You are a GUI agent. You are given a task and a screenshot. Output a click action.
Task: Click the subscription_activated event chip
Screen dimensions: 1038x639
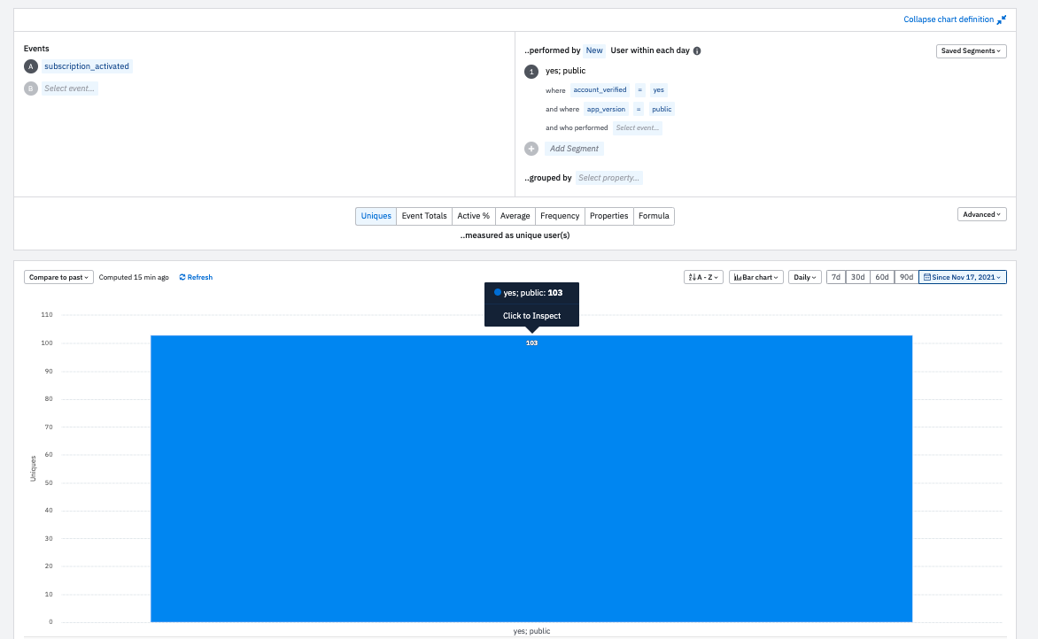[87, 66]
